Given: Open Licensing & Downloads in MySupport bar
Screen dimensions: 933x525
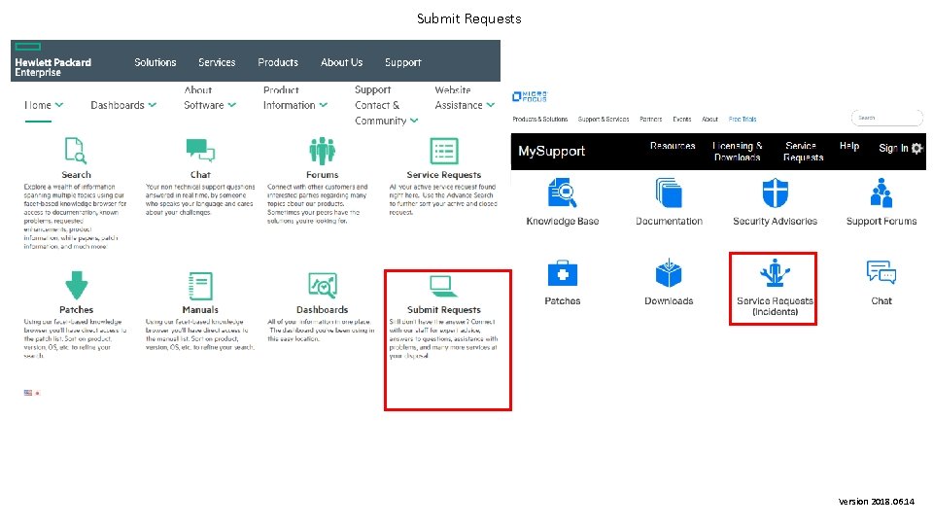Looking at the screenshot, I should (738, 152).
